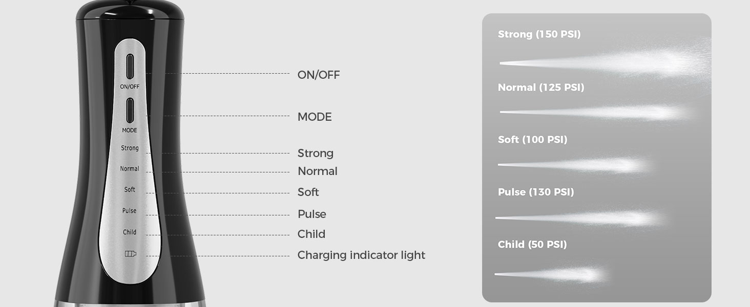Click the "Child (50 PSI)" heading

click(x=532, y=245)
